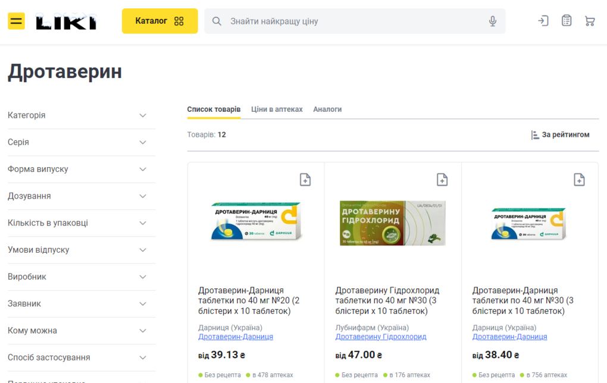This screenshot has width=607, height=383.
Task: Open the login sign-in icon
Action: 543,21
